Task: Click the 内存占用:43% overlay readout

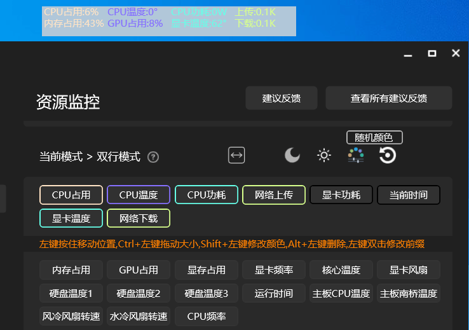Action: 74,24
